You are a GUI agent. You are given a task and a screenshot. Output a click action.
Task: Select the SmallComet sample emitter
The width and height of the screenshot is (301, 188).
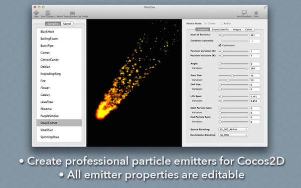coord(59,123)
